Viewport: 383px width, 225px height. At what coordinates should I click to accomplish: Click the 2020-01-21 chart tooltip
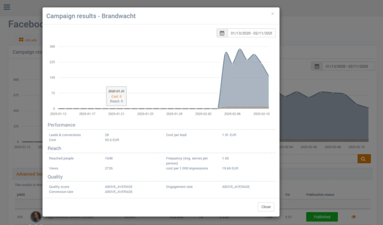pyautogui.click(x=116, y=96)
